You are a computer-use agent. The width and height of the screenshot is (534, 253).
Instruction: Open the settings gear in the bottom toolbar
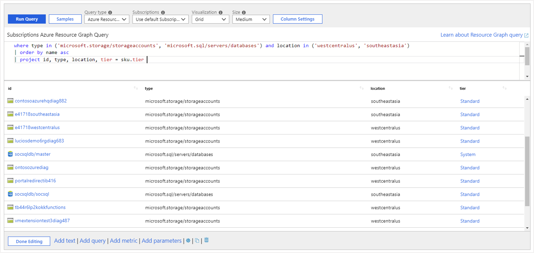click(188, 240)
